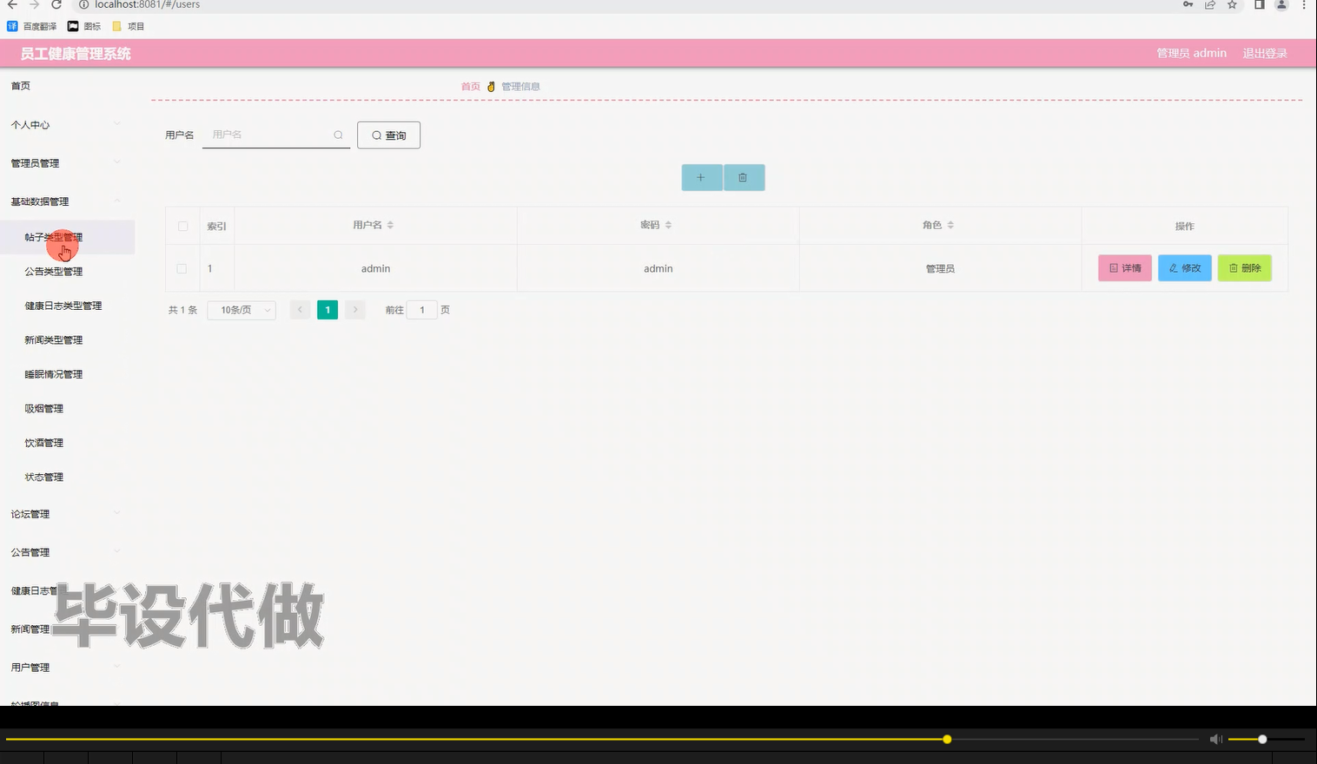Select 公告类型管理 in the sidebar menu
The width and height of the screenshot is (1317, 764).
click(52, 271)
